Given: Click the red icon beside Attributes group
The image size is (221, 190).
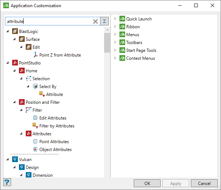Looking at the screenshot, I should pos(29,133).
